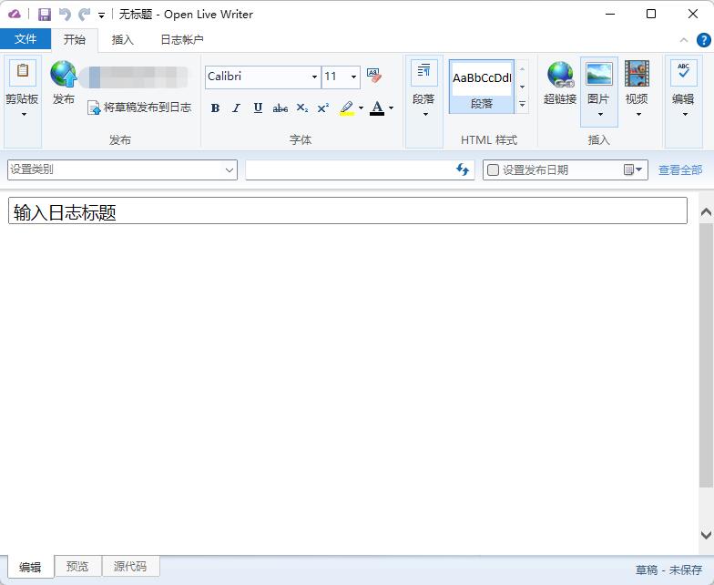The width and height of the screenshot is (714, 585).
Task: Select the AaBbCcDd 段落 HTML style
Action: pos(482,86)
